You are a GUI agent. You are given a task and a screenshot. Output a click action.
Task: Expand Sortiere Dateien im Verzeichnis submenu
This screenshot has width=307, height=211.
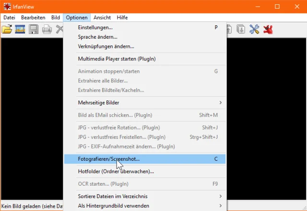[x=145, y=196]
